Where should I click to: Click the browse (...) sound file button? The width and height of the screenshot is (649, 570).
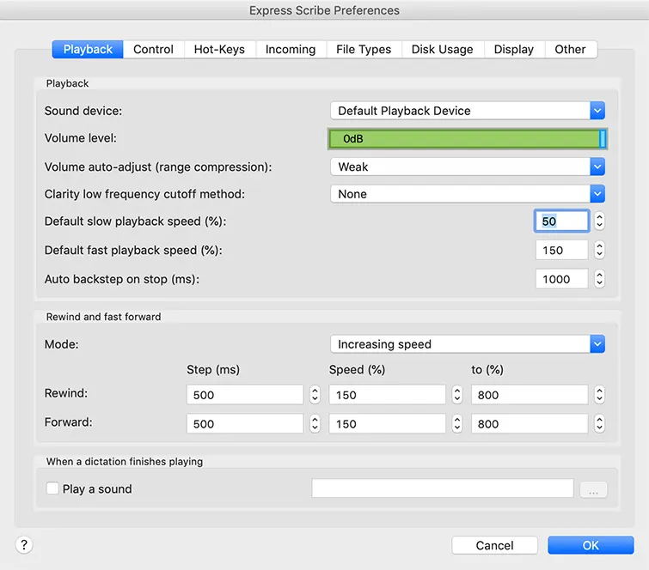click(x=593, y=490)
